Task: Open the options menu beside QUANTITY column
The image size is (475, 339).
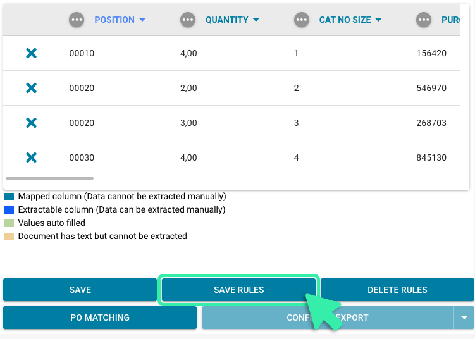Action: (188, 20)
